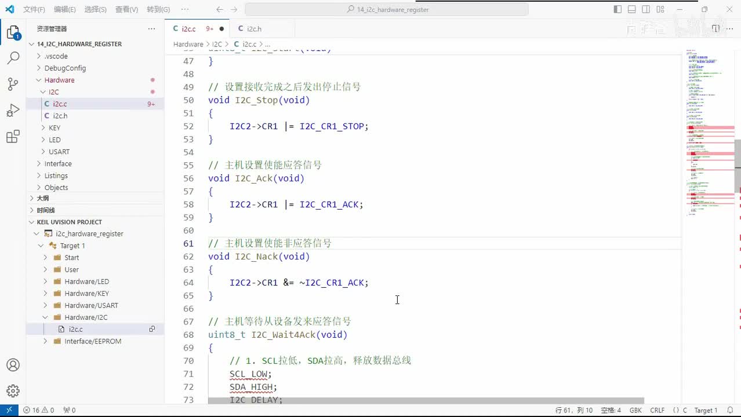Go forward with the right arrow
This screenshot has height=417, width=741.
coord(234,9)
